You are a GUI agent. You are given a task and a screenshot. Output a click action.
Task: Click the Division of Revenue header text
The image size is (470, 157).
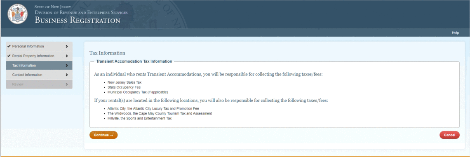pyautogui.click(x=81, y=13)
